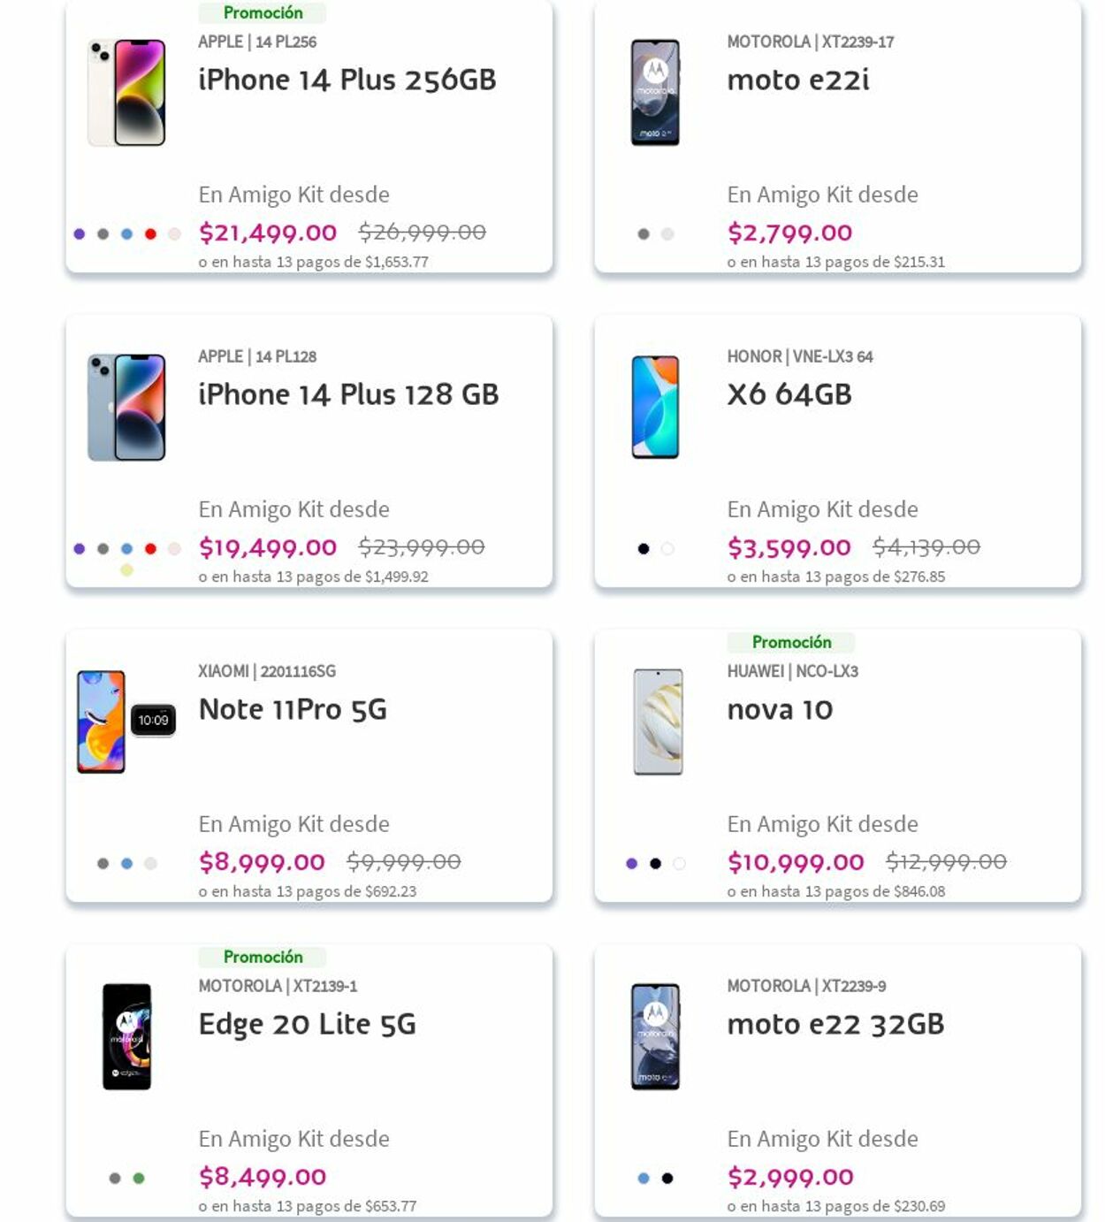Click the $8,999.00 price of Note 11Pro 5G

pyautogui.click(x=262, y=862)
